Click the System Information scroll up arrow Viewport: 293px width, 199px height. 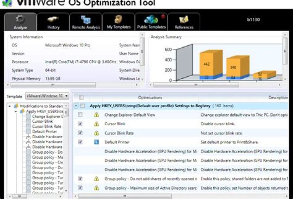[142, 35]
